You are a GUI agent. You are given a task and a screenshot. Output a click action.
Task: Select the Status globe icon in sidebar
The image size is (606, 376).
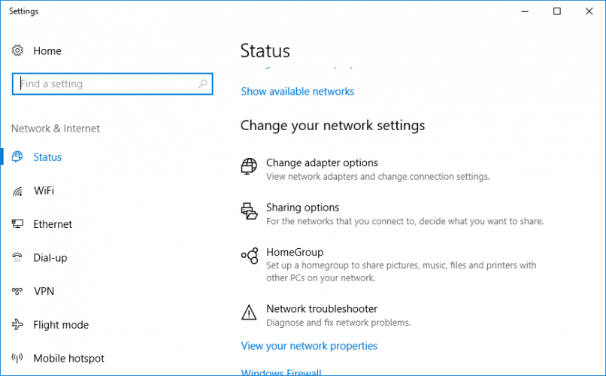click(17, 157)
